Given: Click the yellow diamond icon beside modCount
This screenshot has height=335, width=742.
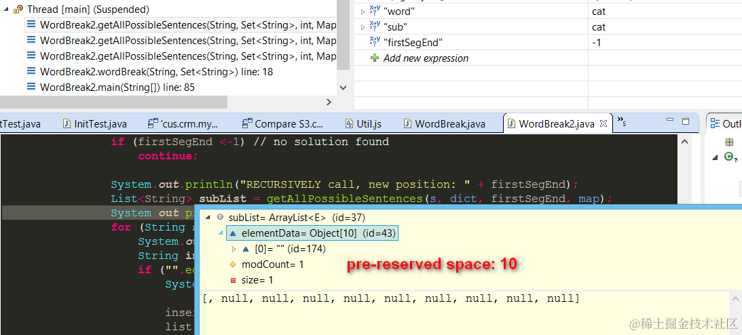Looking at the screenshot, I should tap(233, 264).
